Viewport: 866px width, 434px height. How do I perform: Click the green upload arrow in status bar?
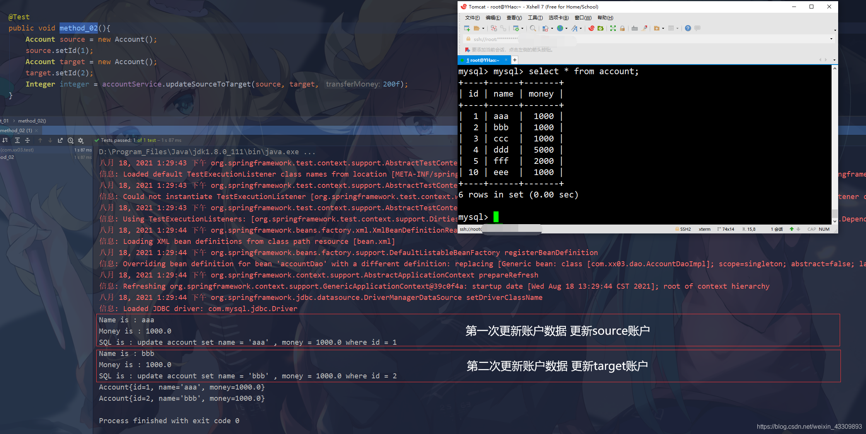(792, 229)
